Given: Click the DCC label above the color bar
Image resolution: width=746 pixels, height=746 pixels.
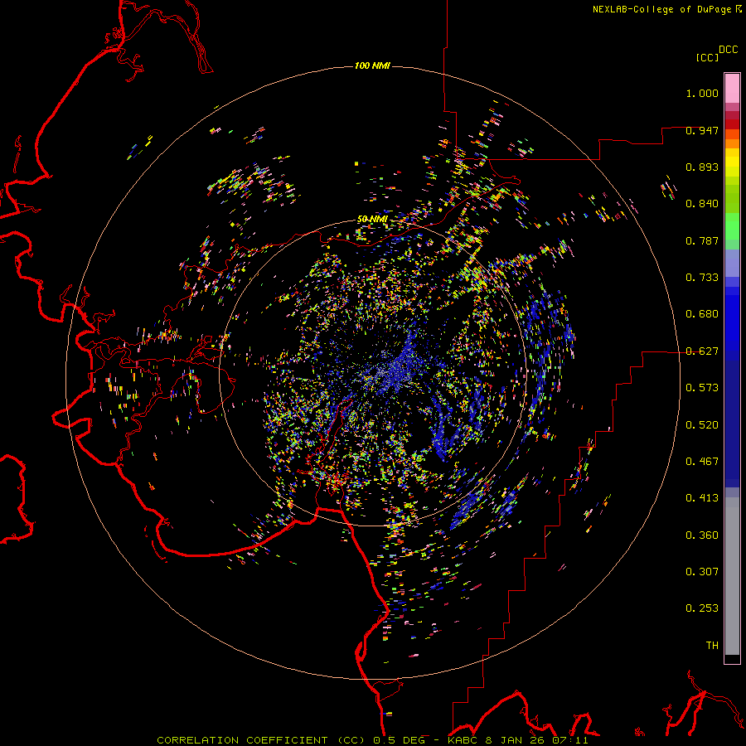Looking at the screenshot, I should coord(729,50).
